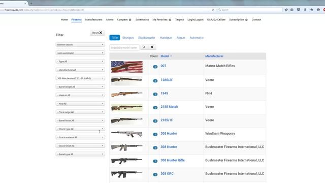Switch to the Handgun tab

166,38
